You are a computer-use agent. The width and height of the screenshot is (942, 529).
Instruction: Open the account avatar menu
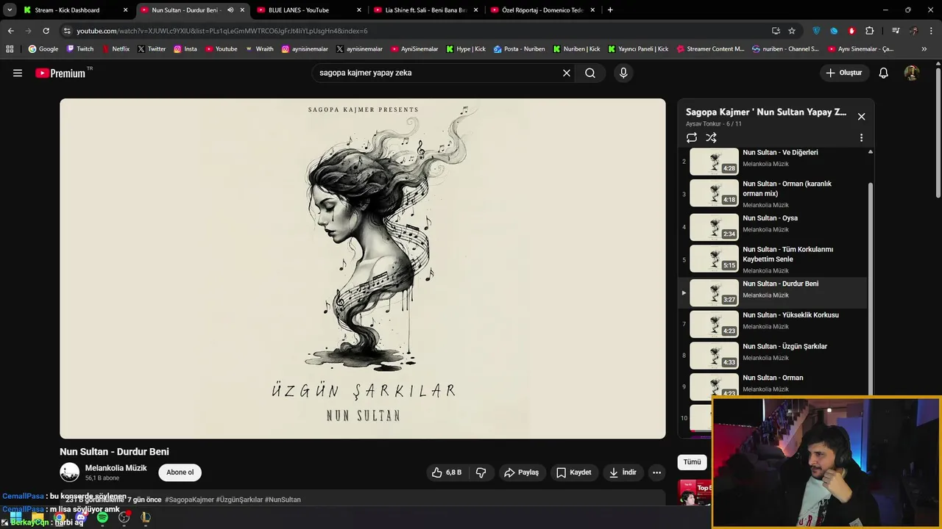(912, 73)
